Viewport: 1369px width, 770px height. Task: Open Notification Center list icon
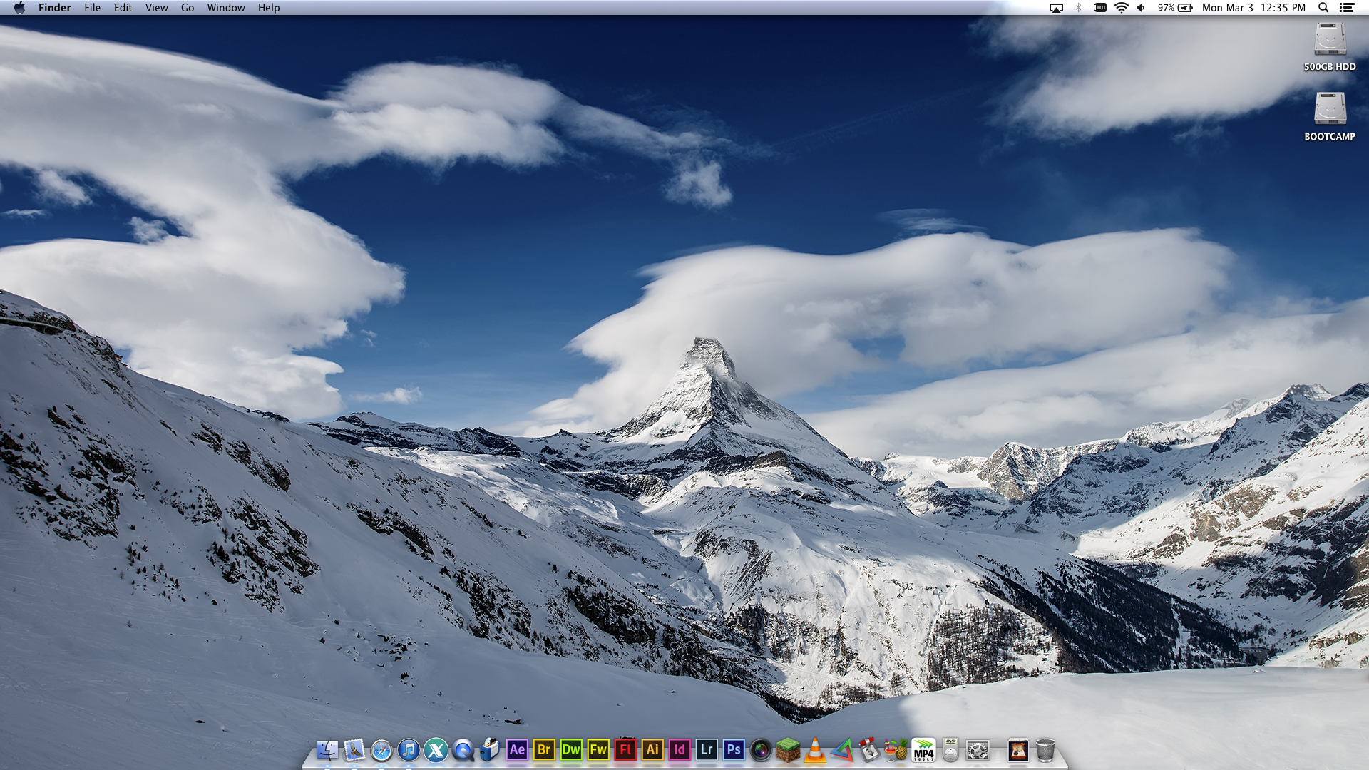1347,8
